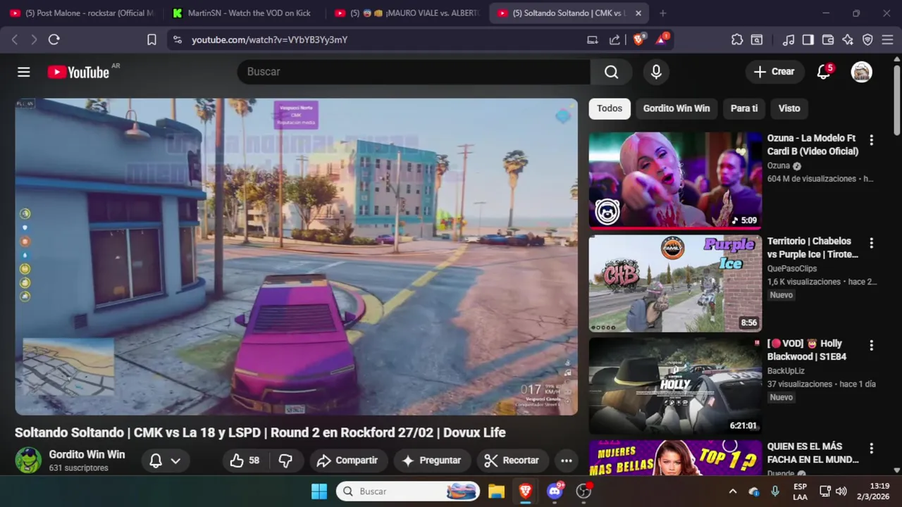Open the YouTube hamburger guide menu

point(24,72)
